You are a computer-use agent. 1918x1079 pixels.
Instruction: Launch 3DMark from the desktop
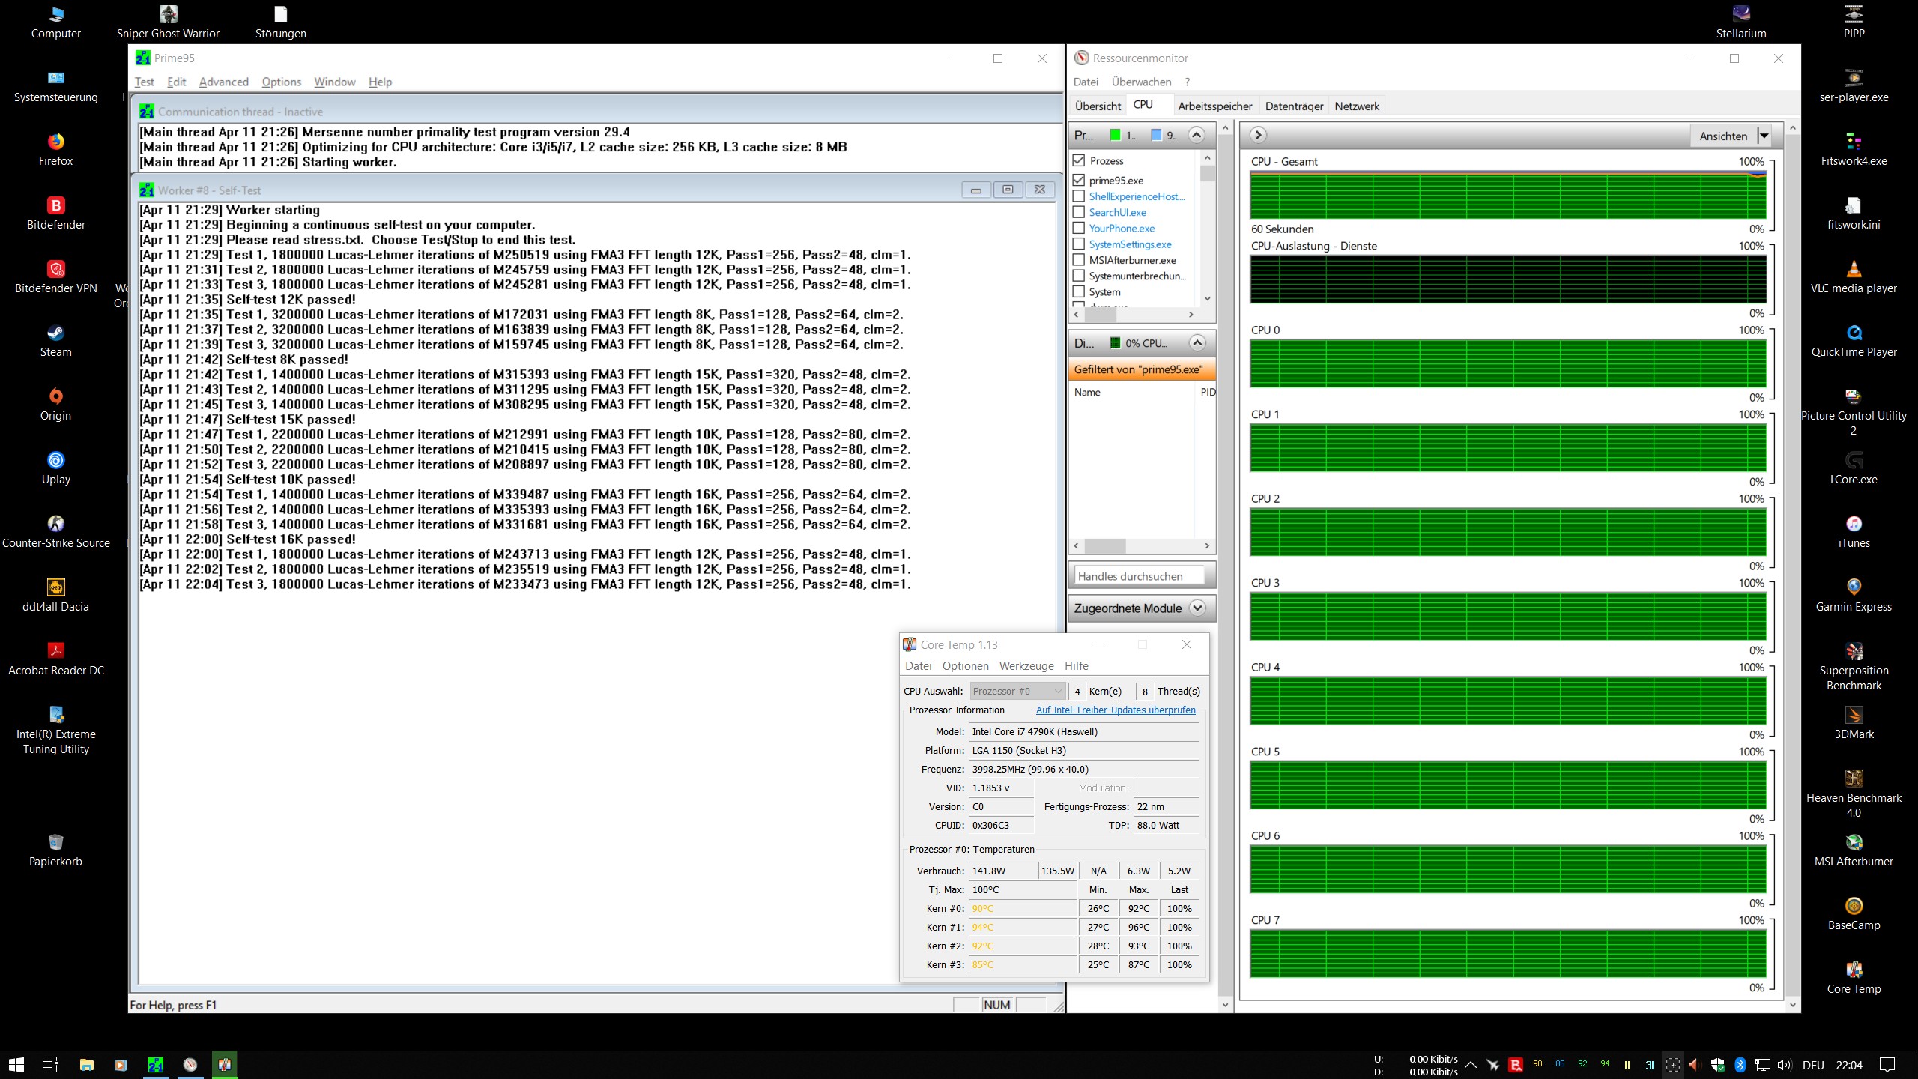(1854, 723)
